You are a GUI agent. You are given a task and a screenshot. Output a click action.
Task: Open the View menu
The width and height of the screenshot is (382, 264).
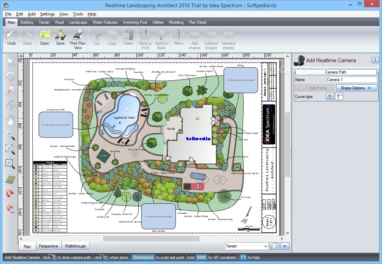[64, 14]
